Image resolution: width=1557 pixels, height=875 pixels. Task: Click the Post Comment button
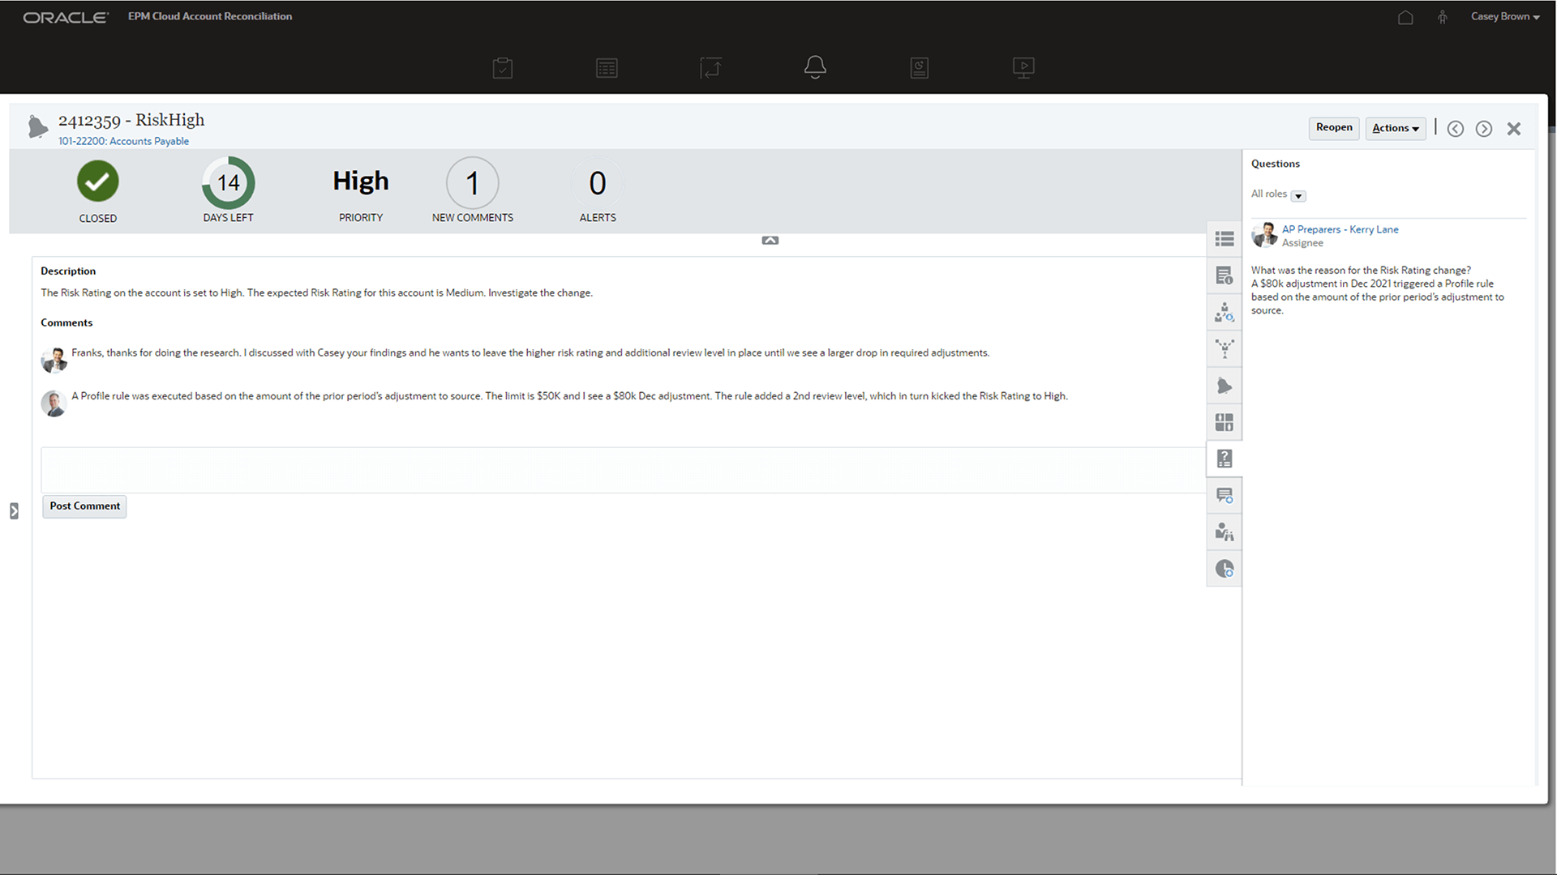[x=84, y=506]
